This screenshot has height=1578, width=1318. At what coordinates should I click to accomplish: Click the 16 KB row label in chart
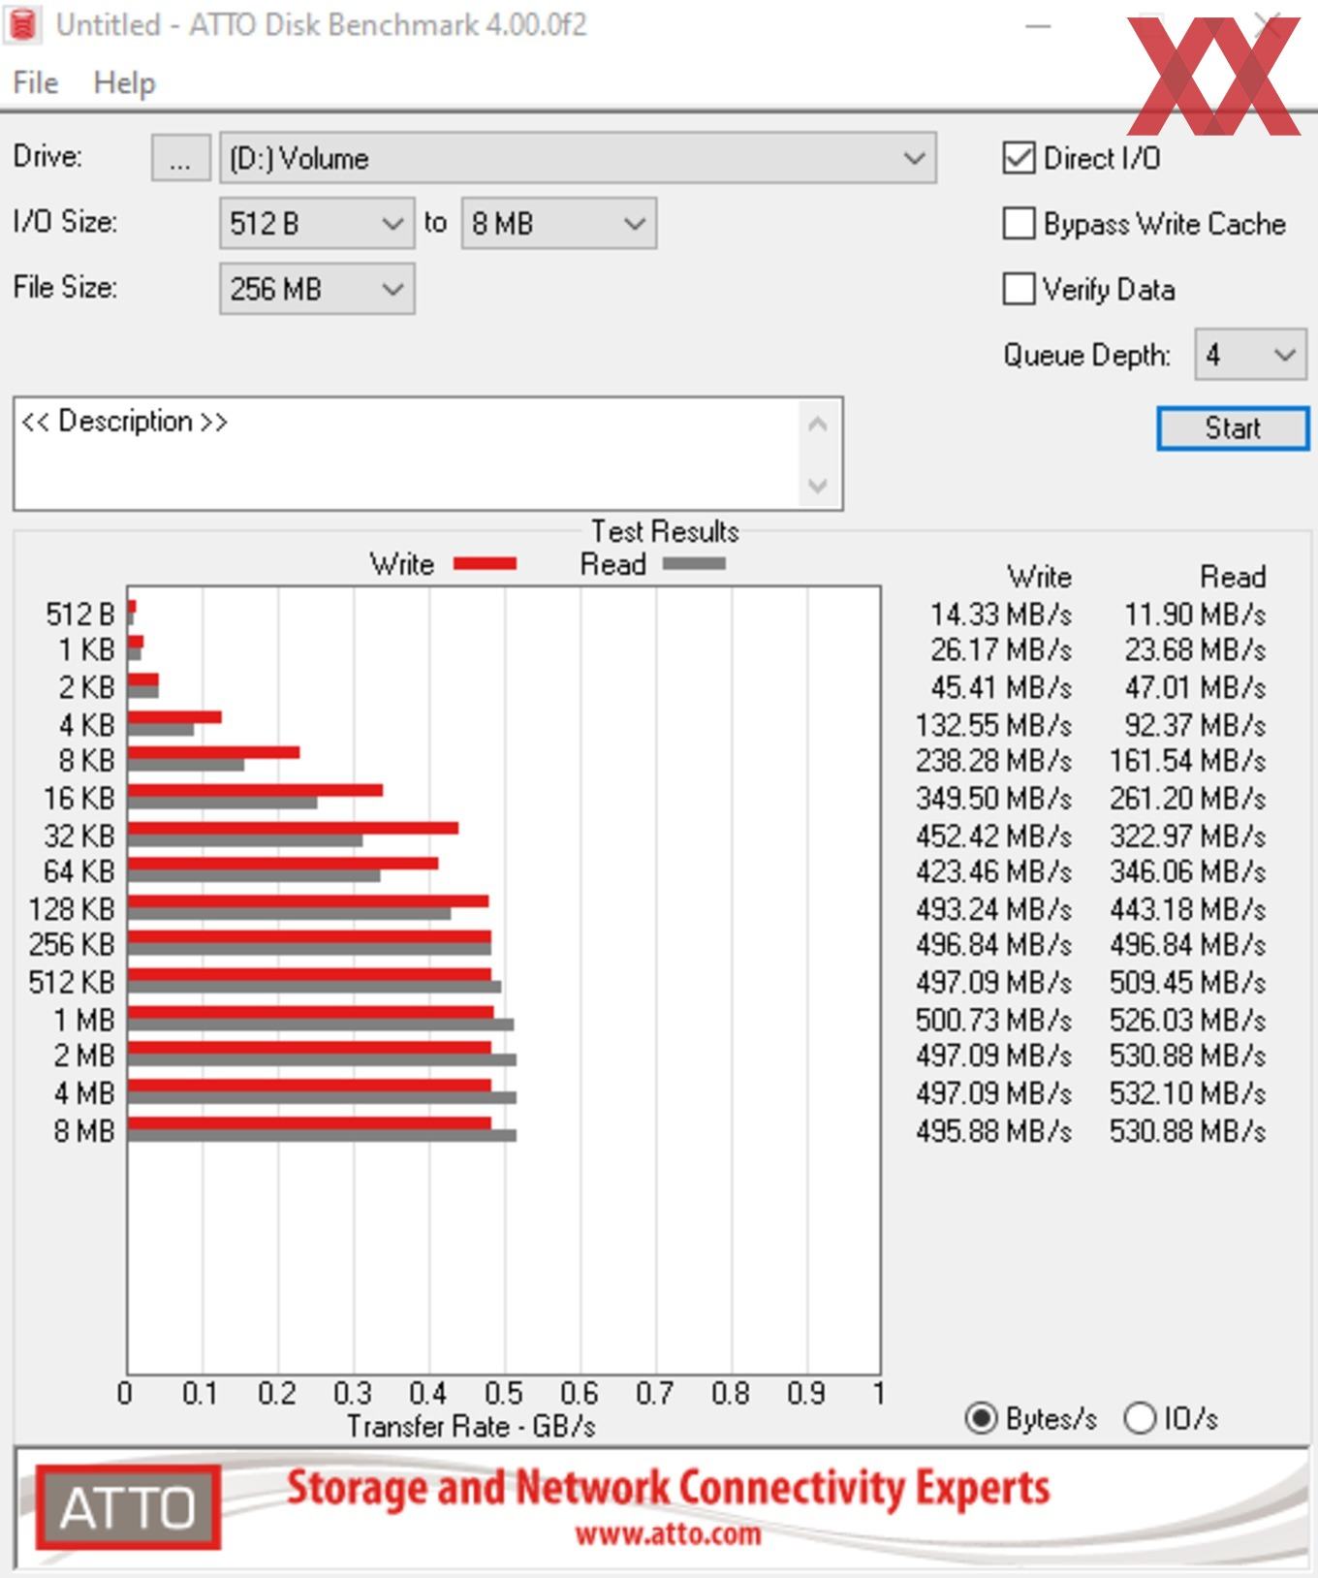pos(78,799)
